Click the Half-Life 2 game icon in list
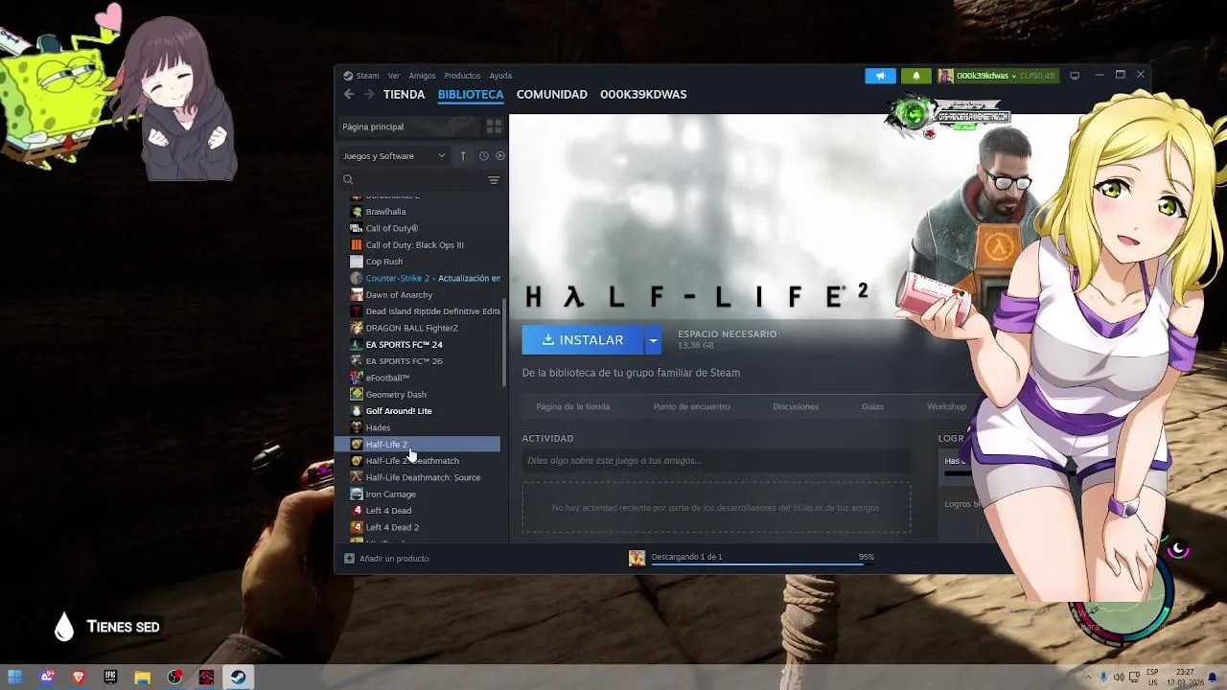 tap(357, 445)
